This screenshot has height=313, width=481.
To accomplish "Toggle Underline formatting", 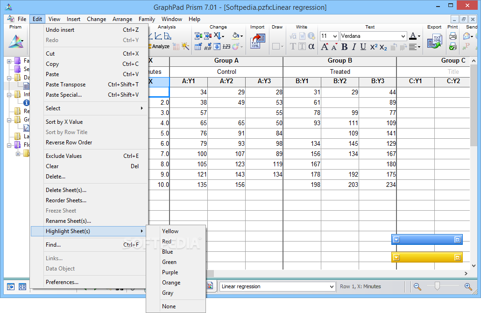I will 363,47.
